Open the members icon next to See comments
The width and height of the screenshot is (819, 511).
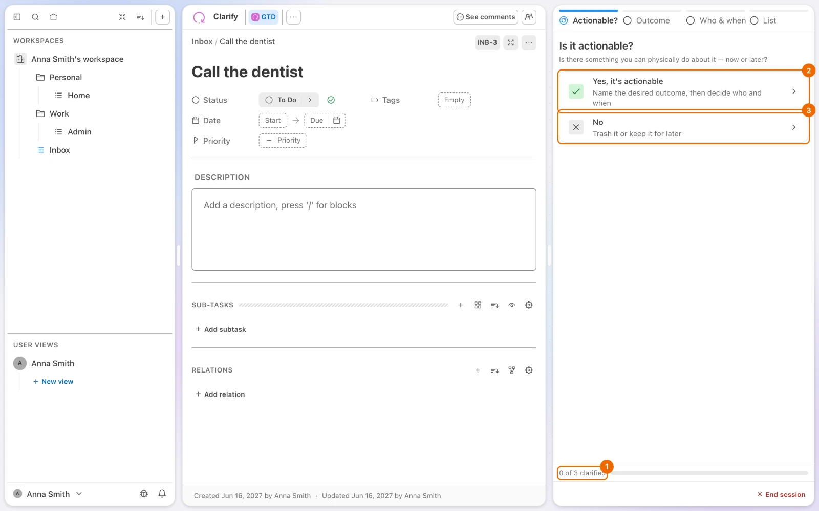(529, 17)
